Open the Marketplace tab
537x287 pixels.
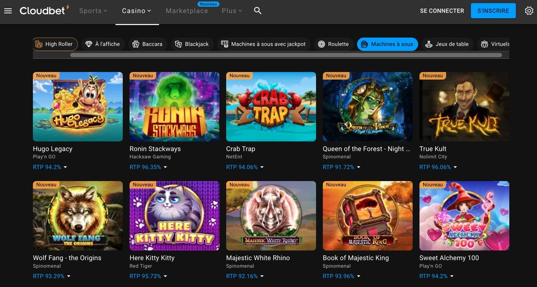[187, 11]
